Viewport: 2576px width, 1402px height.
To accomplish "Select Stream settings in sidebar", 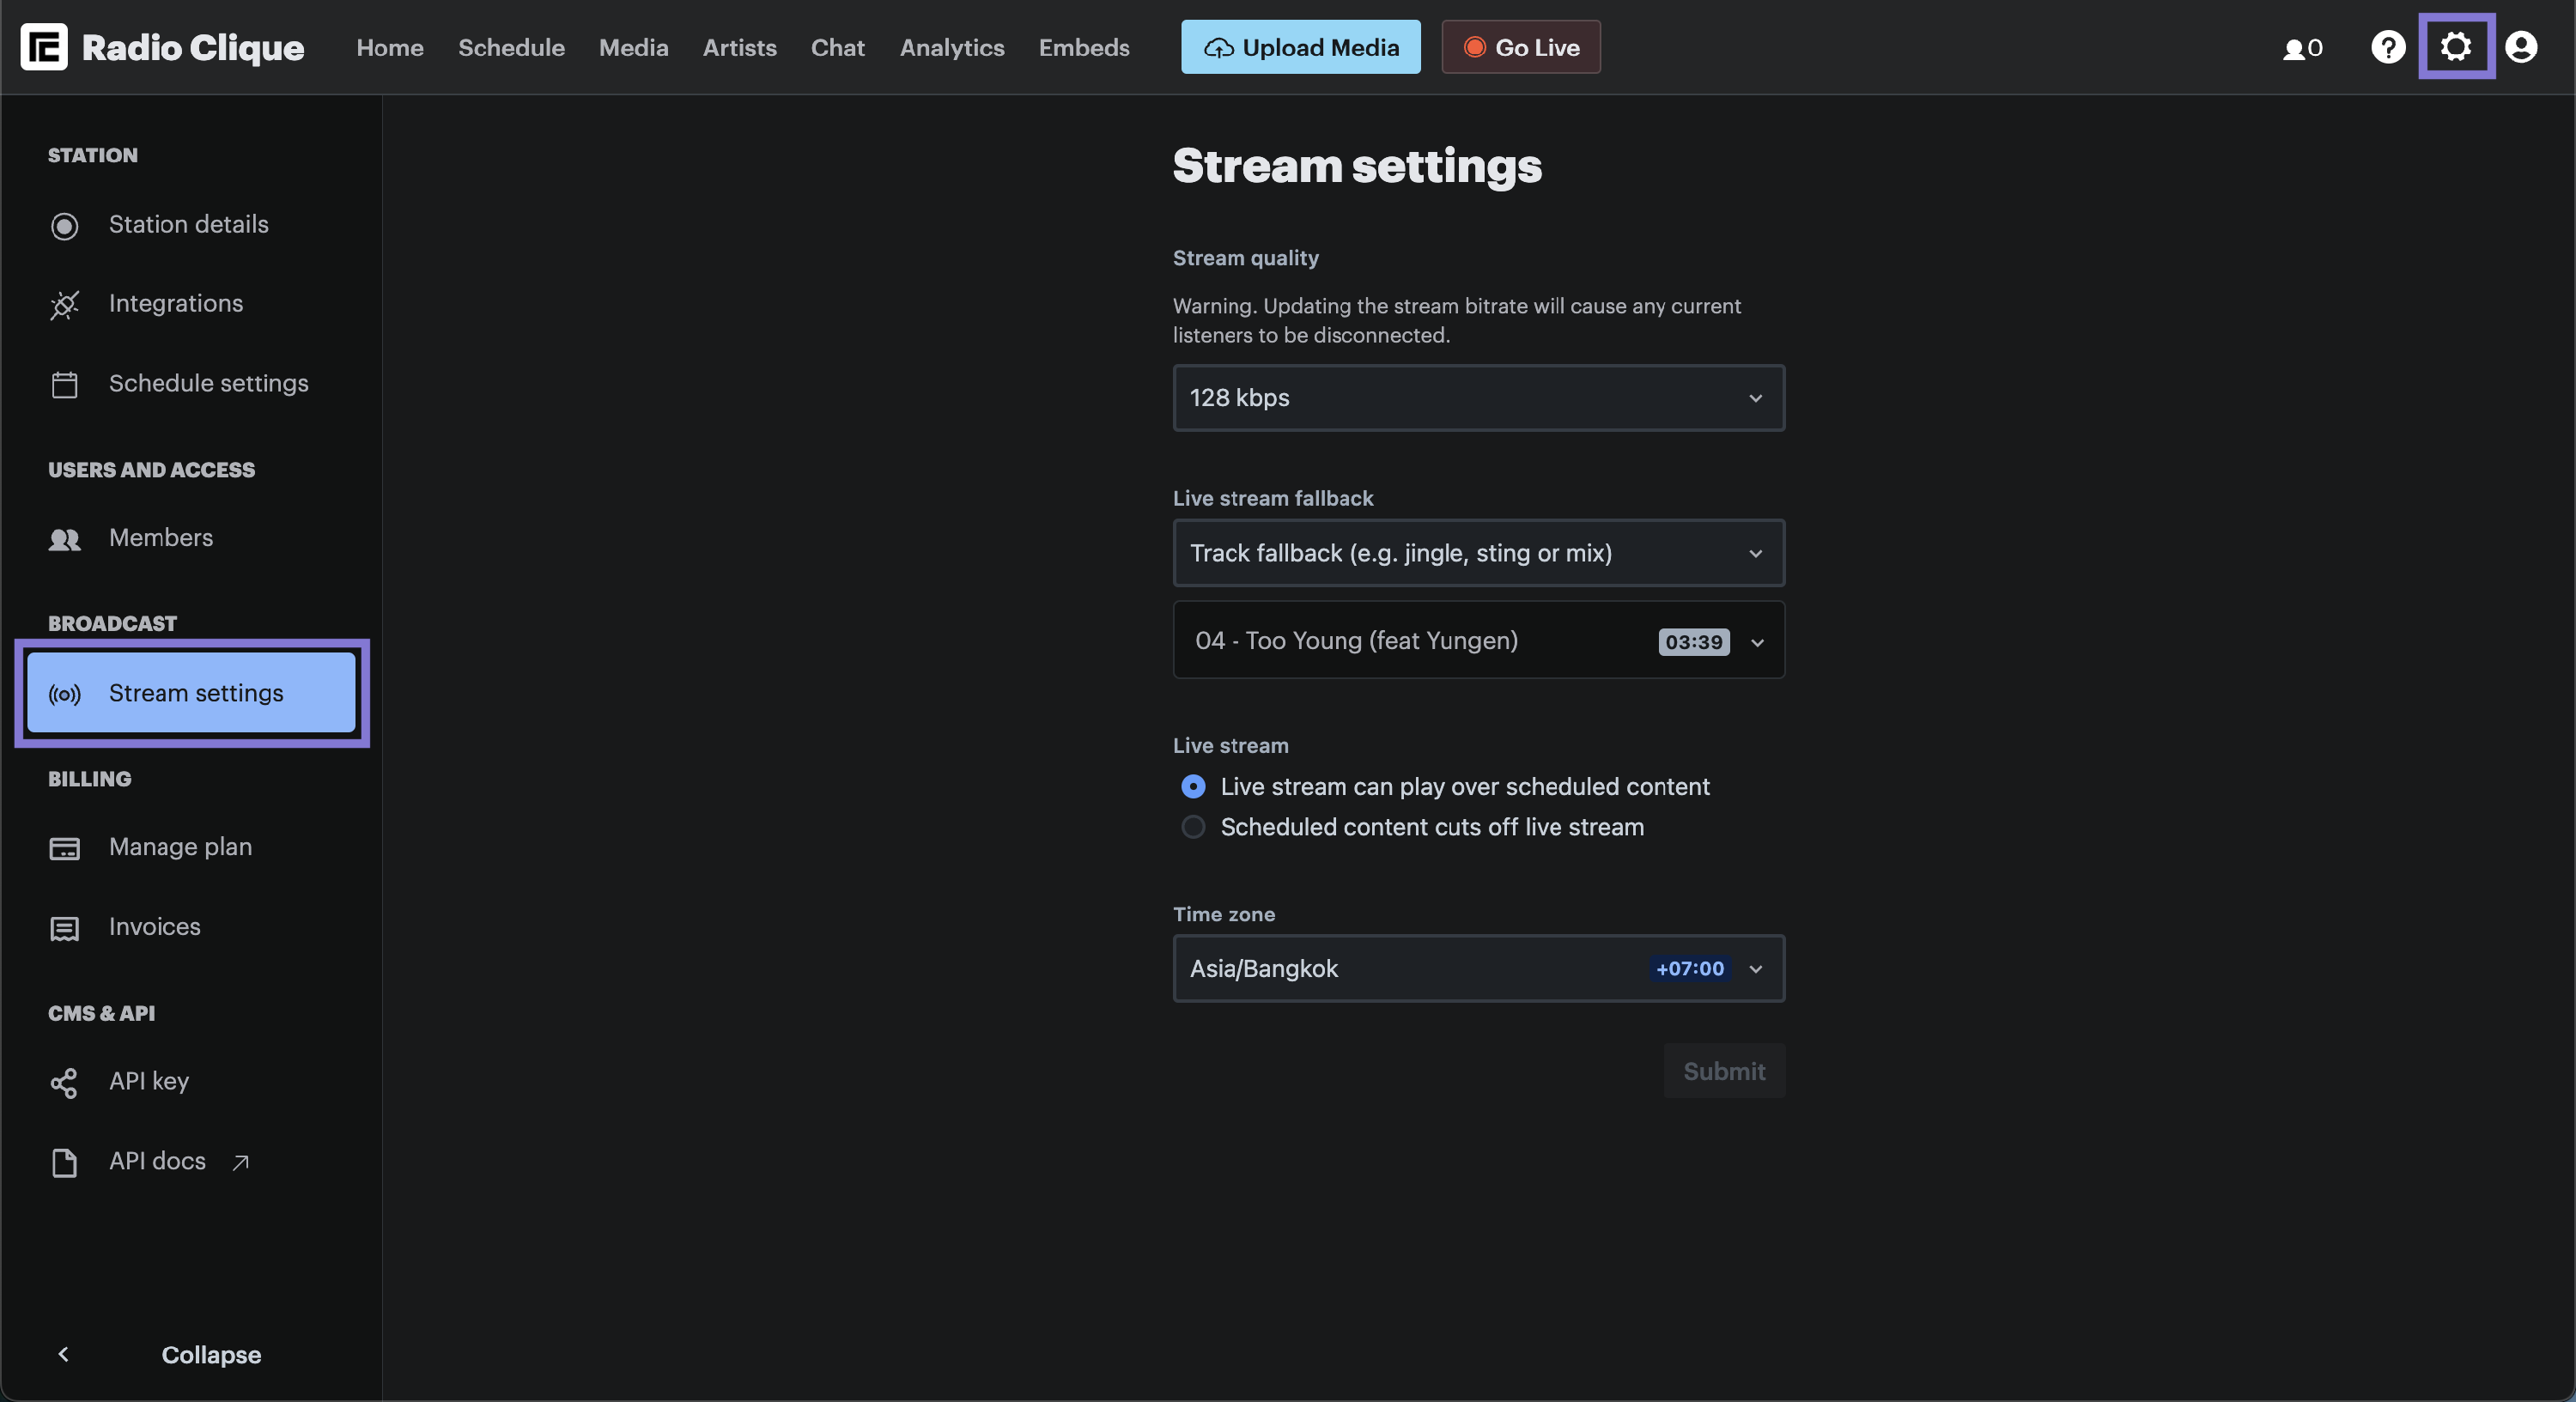I will (191, 693).
